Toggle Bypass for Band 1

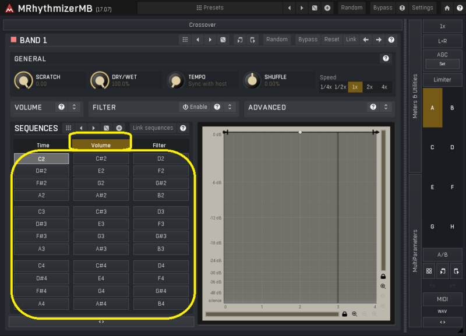(x=308, y=40)
